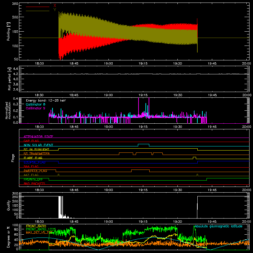Click the Collimator 9 legend label
The height and width of the screenshot is (253, 253).
click(35, 108)
